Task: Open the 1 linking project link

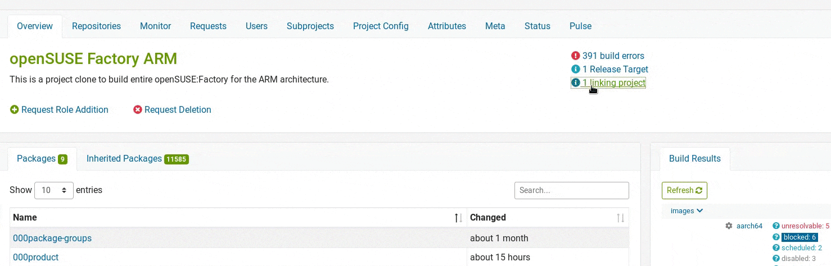Action: tap(614, 82)
